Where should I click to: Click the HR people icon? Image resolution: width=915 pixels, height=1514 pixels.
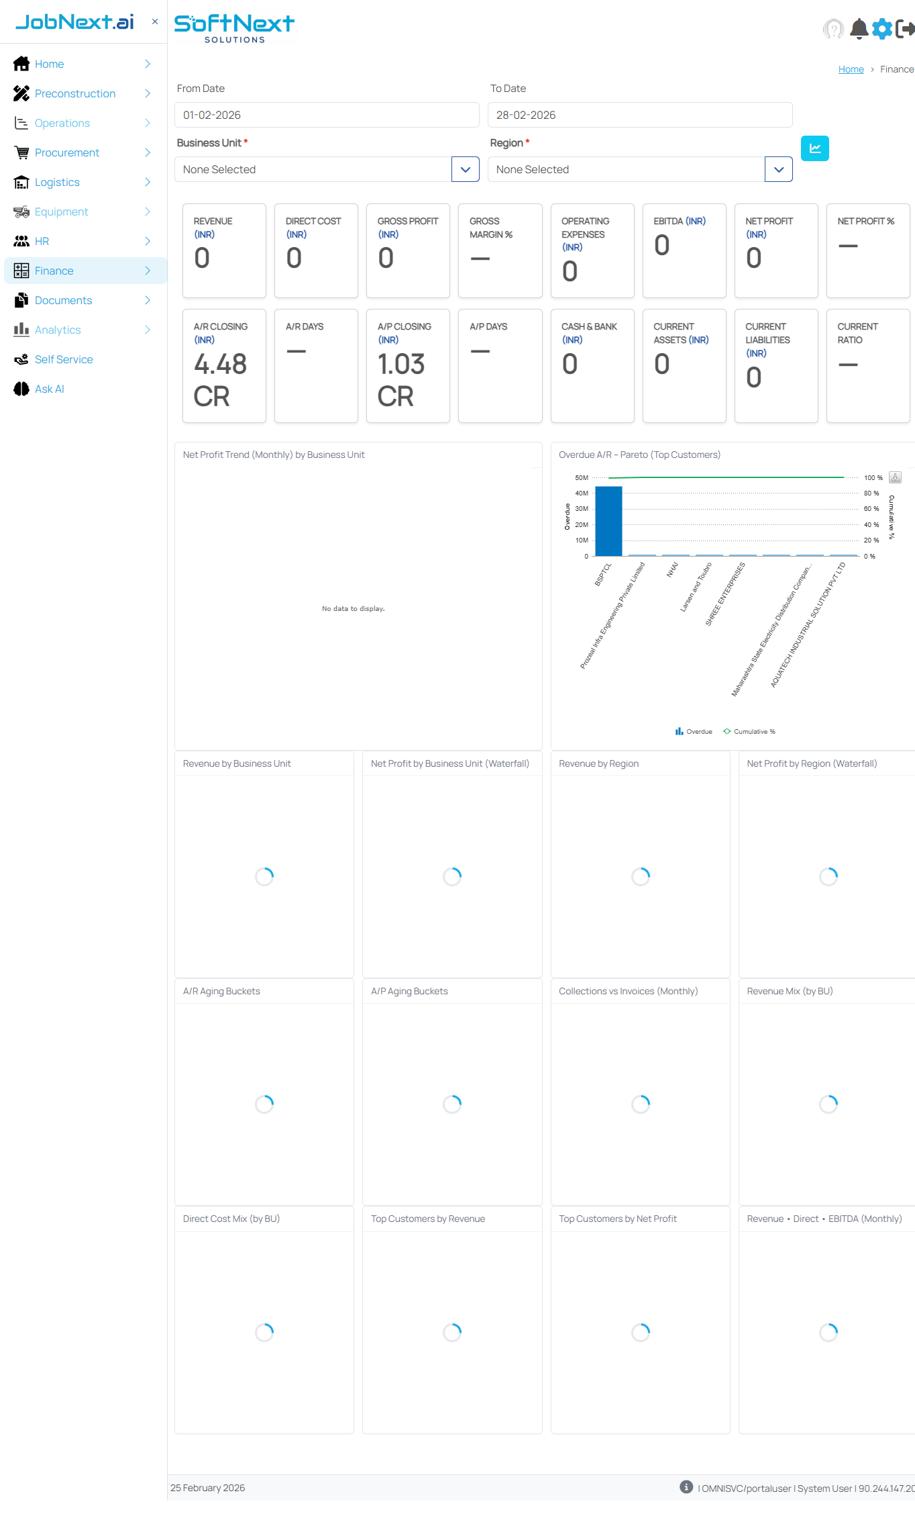click(x=21, y=241)
